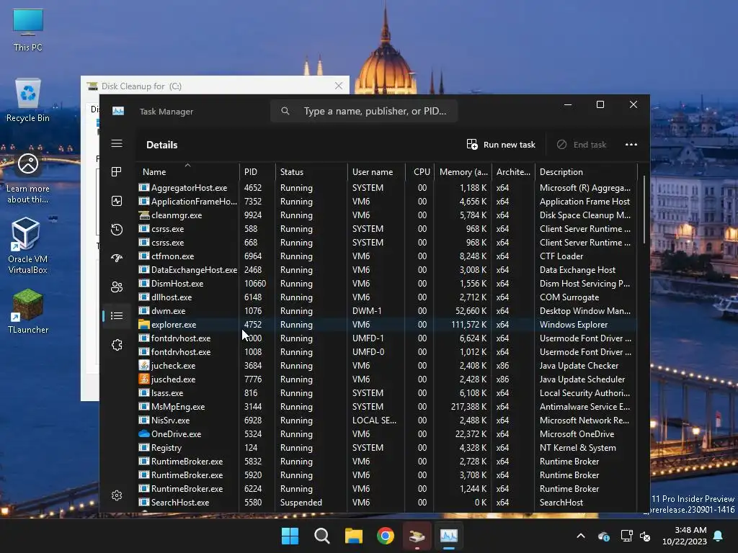Open the Windows Start button

290,536
